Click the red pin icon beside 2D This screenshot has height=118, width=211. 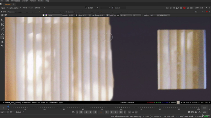tap(207, 12)
